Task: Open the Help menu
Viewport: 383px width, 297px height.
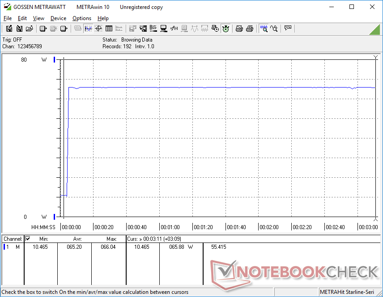Action: coord(103,18)
